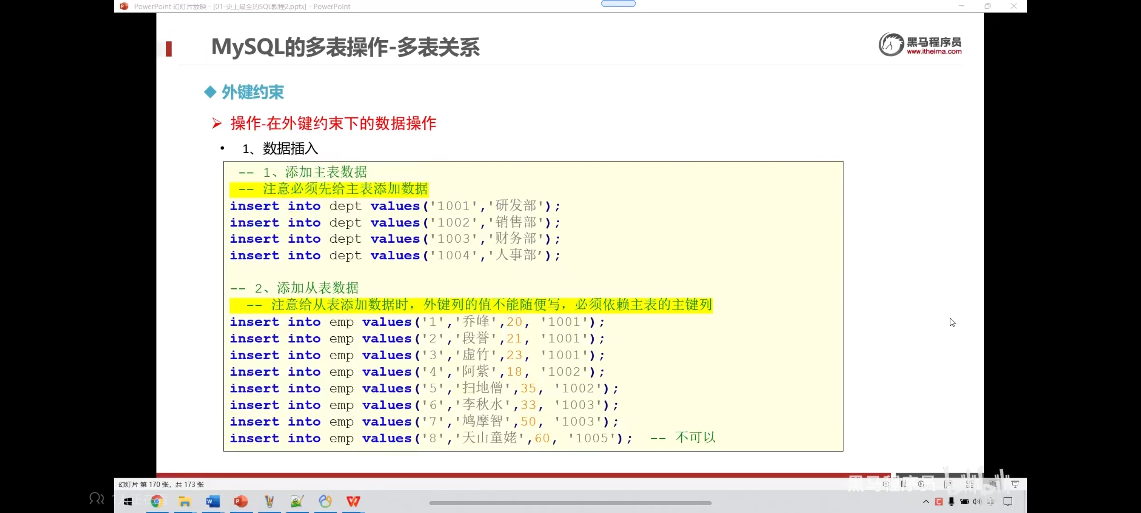Switch to Normal view icon

pyautogui.click(x=948, y=484)
